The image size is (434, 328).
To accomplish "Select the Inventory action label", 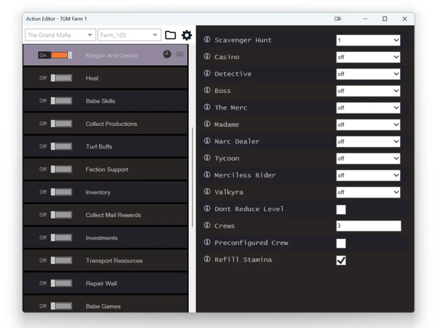I will (x=98, y=192).
